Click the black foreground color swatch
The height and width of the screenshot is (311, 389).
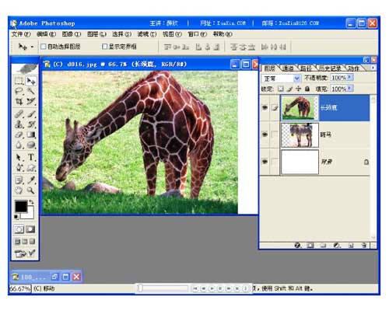click(x=21, y=206)
